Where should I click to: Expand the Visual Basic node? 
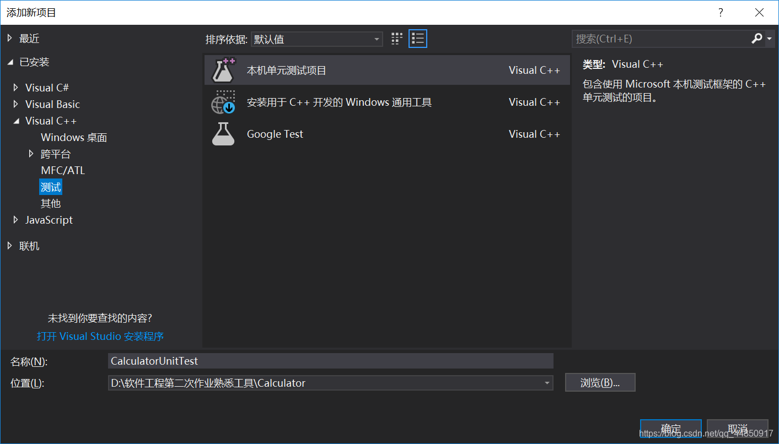[x=15, y=104]
